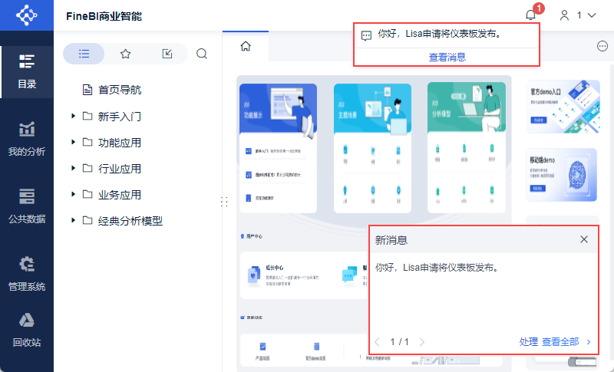Viewport: 614px width, 372px height.
Task: Expand the 经典分析模型 folder
Action: click(73, 221)
